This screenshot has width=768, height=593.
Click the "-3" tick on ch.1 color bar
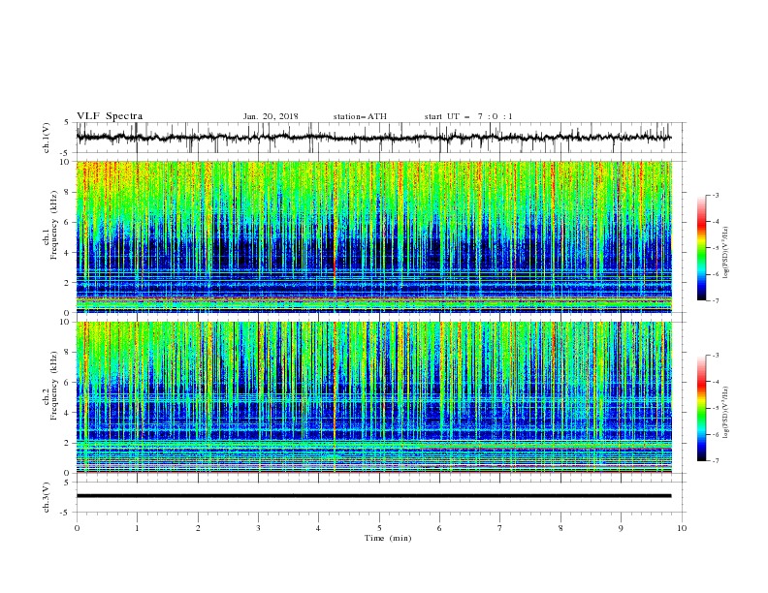coord(715,195)
